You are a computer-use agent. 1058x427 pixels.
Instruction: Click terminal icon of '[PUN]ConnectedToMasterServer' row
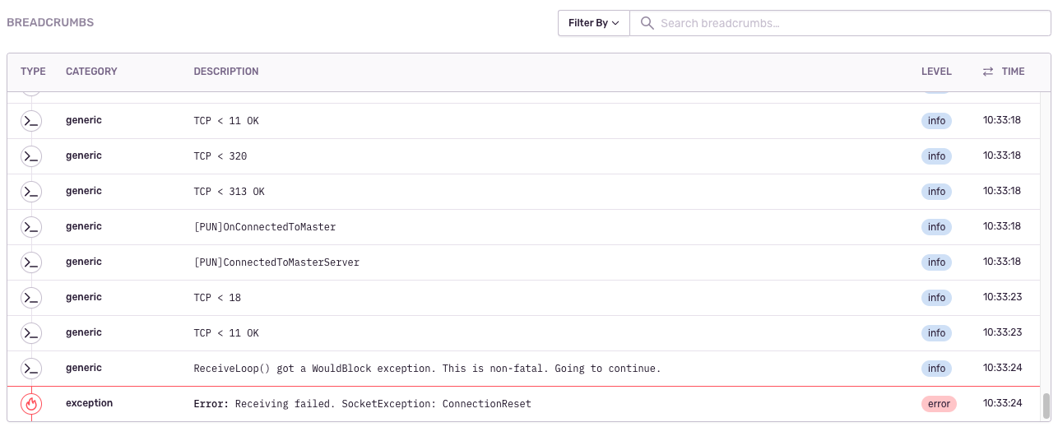[31, 262]
